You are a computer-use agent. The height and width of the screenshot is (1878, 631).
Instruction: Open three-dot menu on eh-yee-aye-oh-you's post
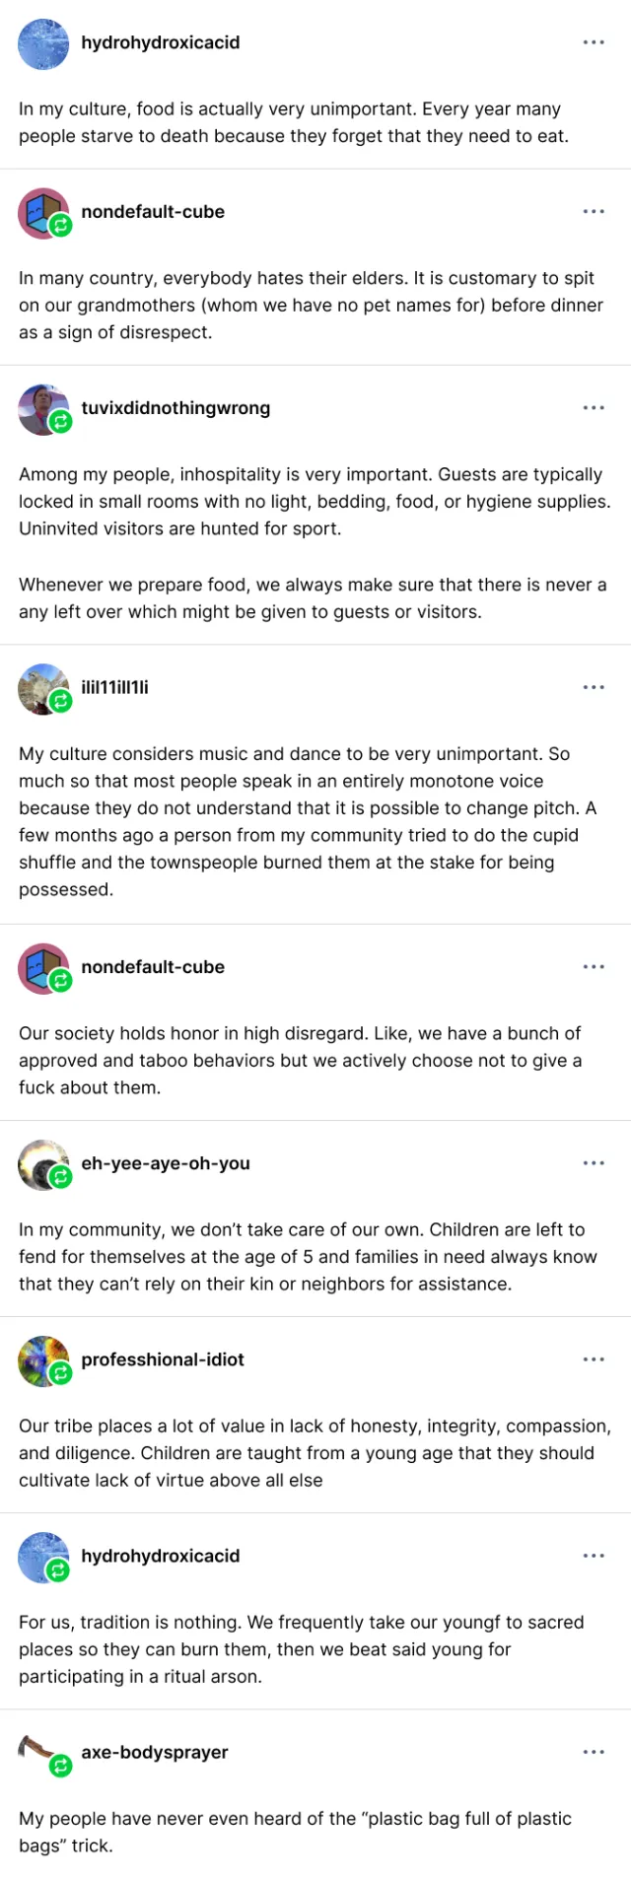tap(594, 1163)
